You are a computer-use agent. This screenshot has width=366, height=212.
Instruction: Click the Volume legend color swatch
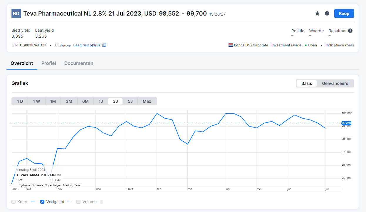[102, 202]
